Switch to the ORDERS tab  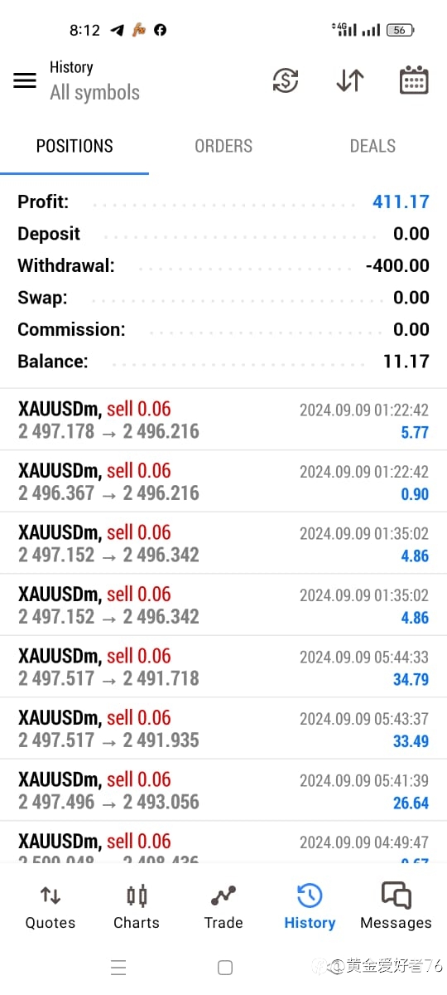pyautogui.click(x=223, y=146)
